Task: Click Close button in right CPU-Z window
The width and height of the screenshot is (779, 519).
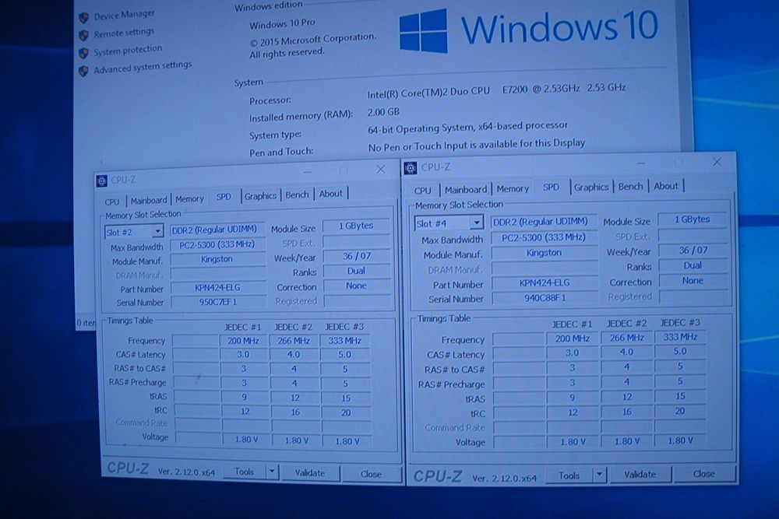Action: (704, 474)
